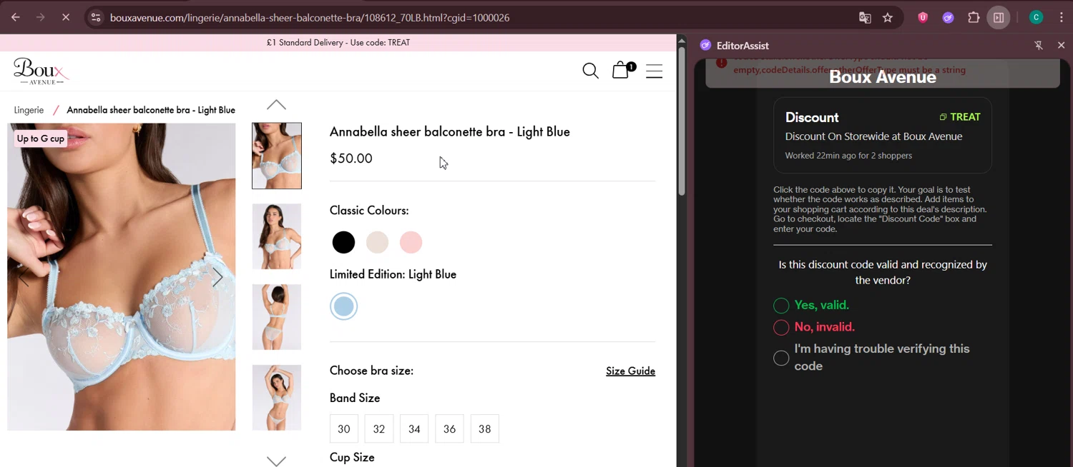Screen dimensions: 1073x467
Task: Open the site search magnifier
Action: click(x=590, y=71)
